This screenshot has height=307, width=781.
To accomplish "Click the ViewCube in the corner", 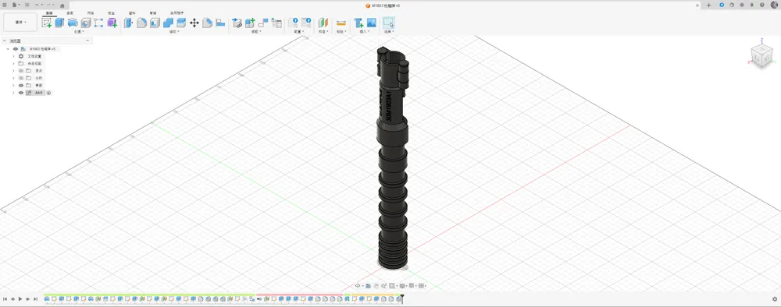I will [x=761, y=55].
